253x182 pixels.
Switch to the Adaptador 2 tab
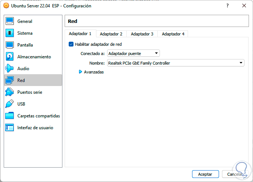[111, 34]
